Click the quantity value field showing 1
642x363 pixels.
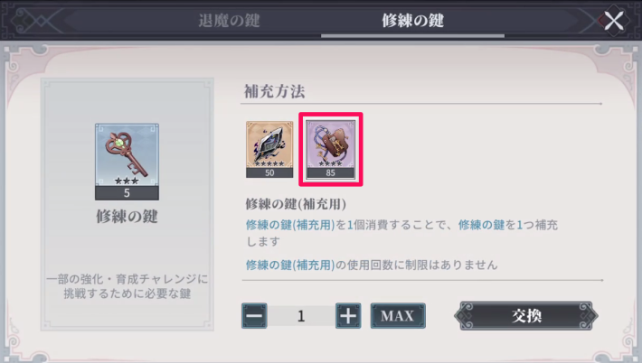(301, 316)
